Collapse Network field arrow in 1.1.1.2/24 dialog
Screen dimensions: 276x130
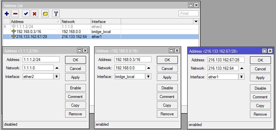click(57, 68)
